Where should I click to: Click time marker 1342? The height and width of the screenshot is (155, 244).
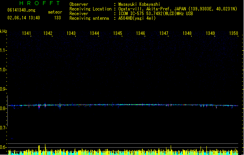(48, 33)
